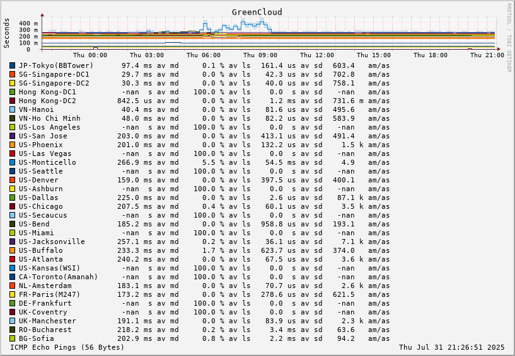Click 'Thu 00:00' time axis label
This screenshot has height=356, width=515.
90,55
